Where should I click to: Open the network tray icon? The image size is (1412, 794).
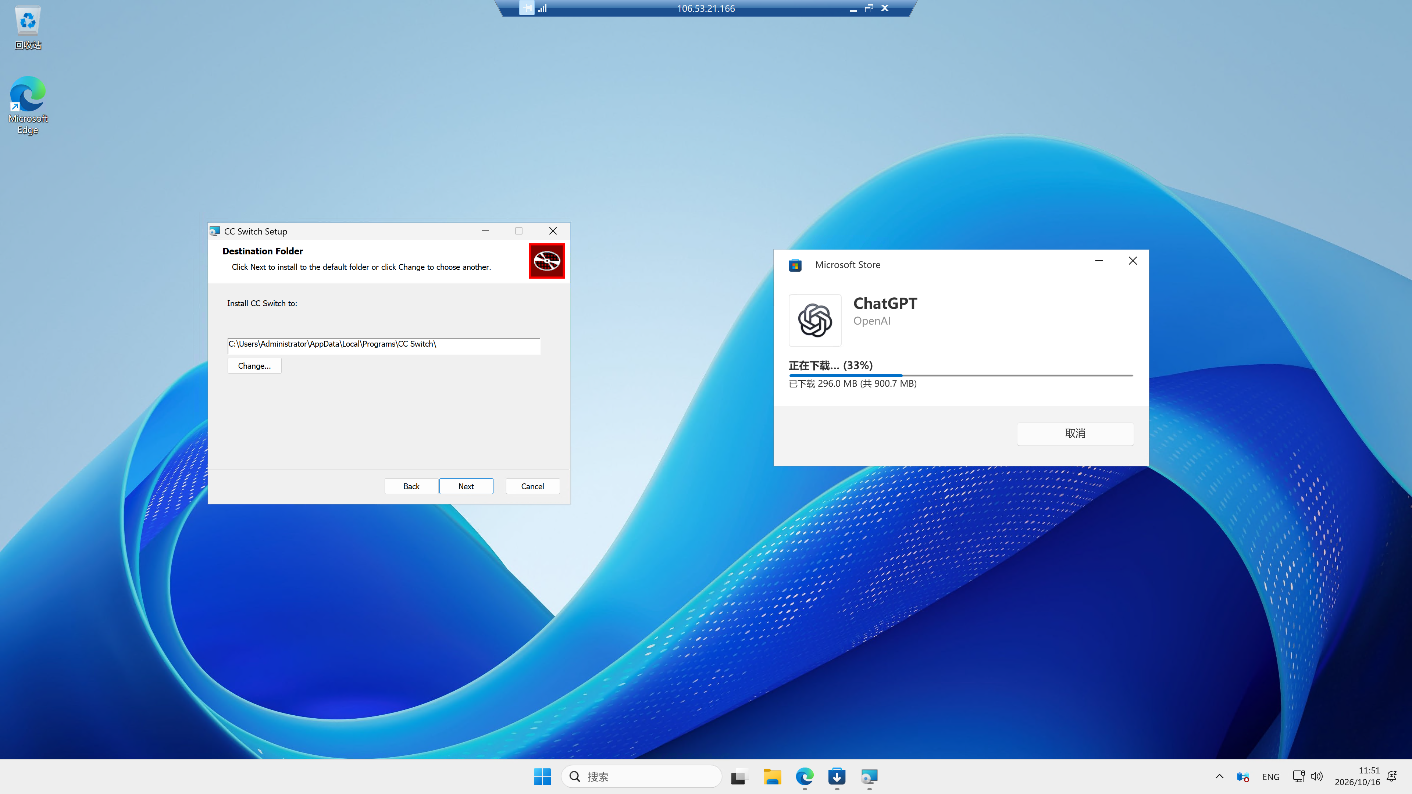(1298, 776)
